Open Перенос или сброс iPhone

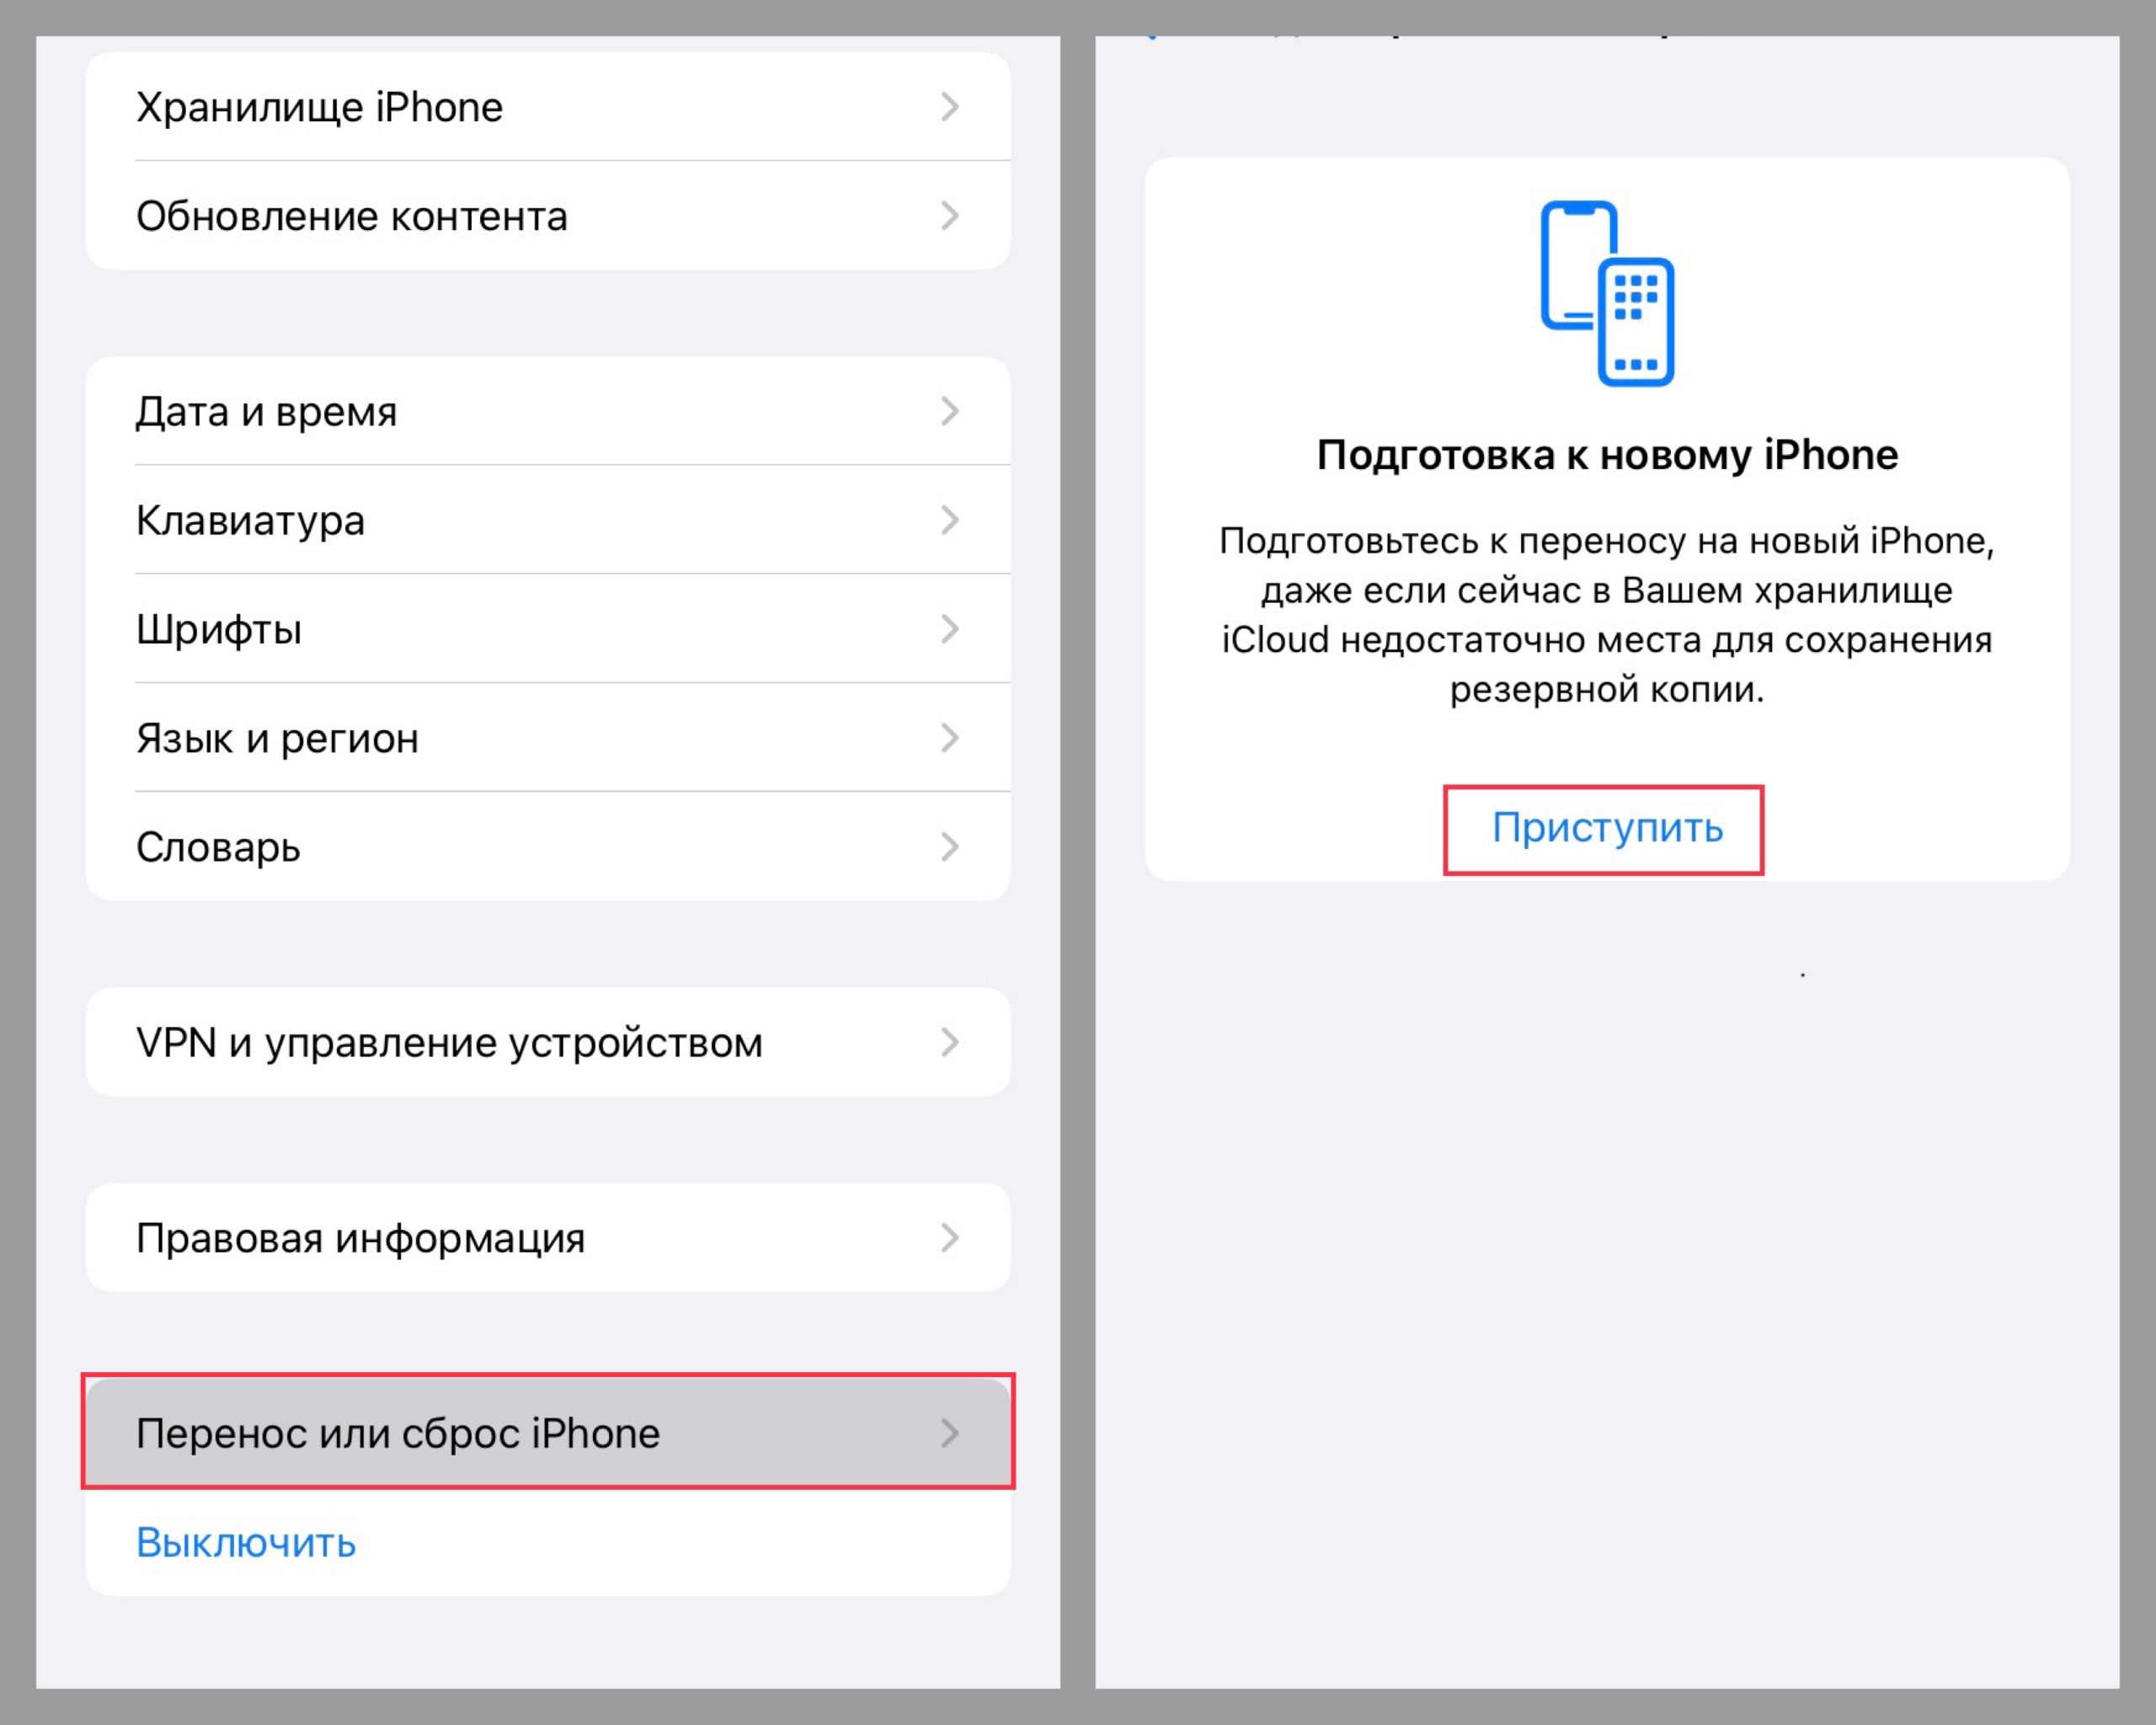(548, 1433)
